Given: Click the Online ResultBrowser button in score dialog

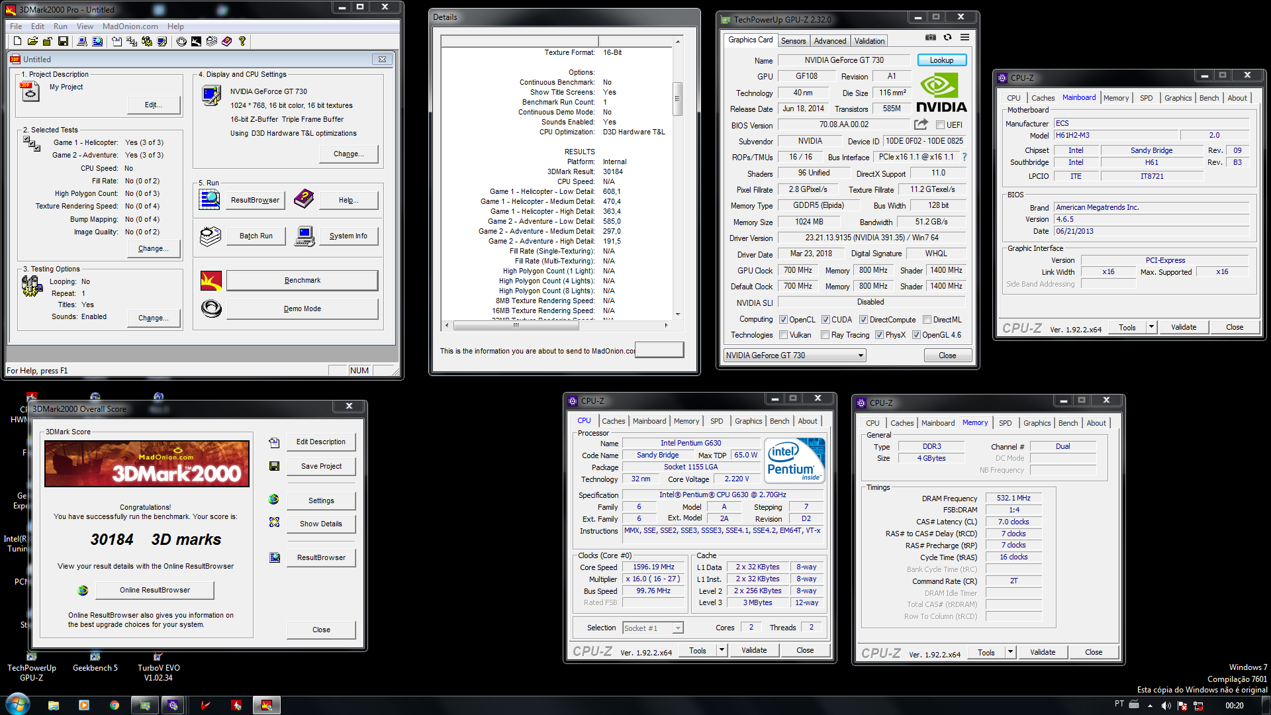Looking at the screenshot, I should coord(155,591).
